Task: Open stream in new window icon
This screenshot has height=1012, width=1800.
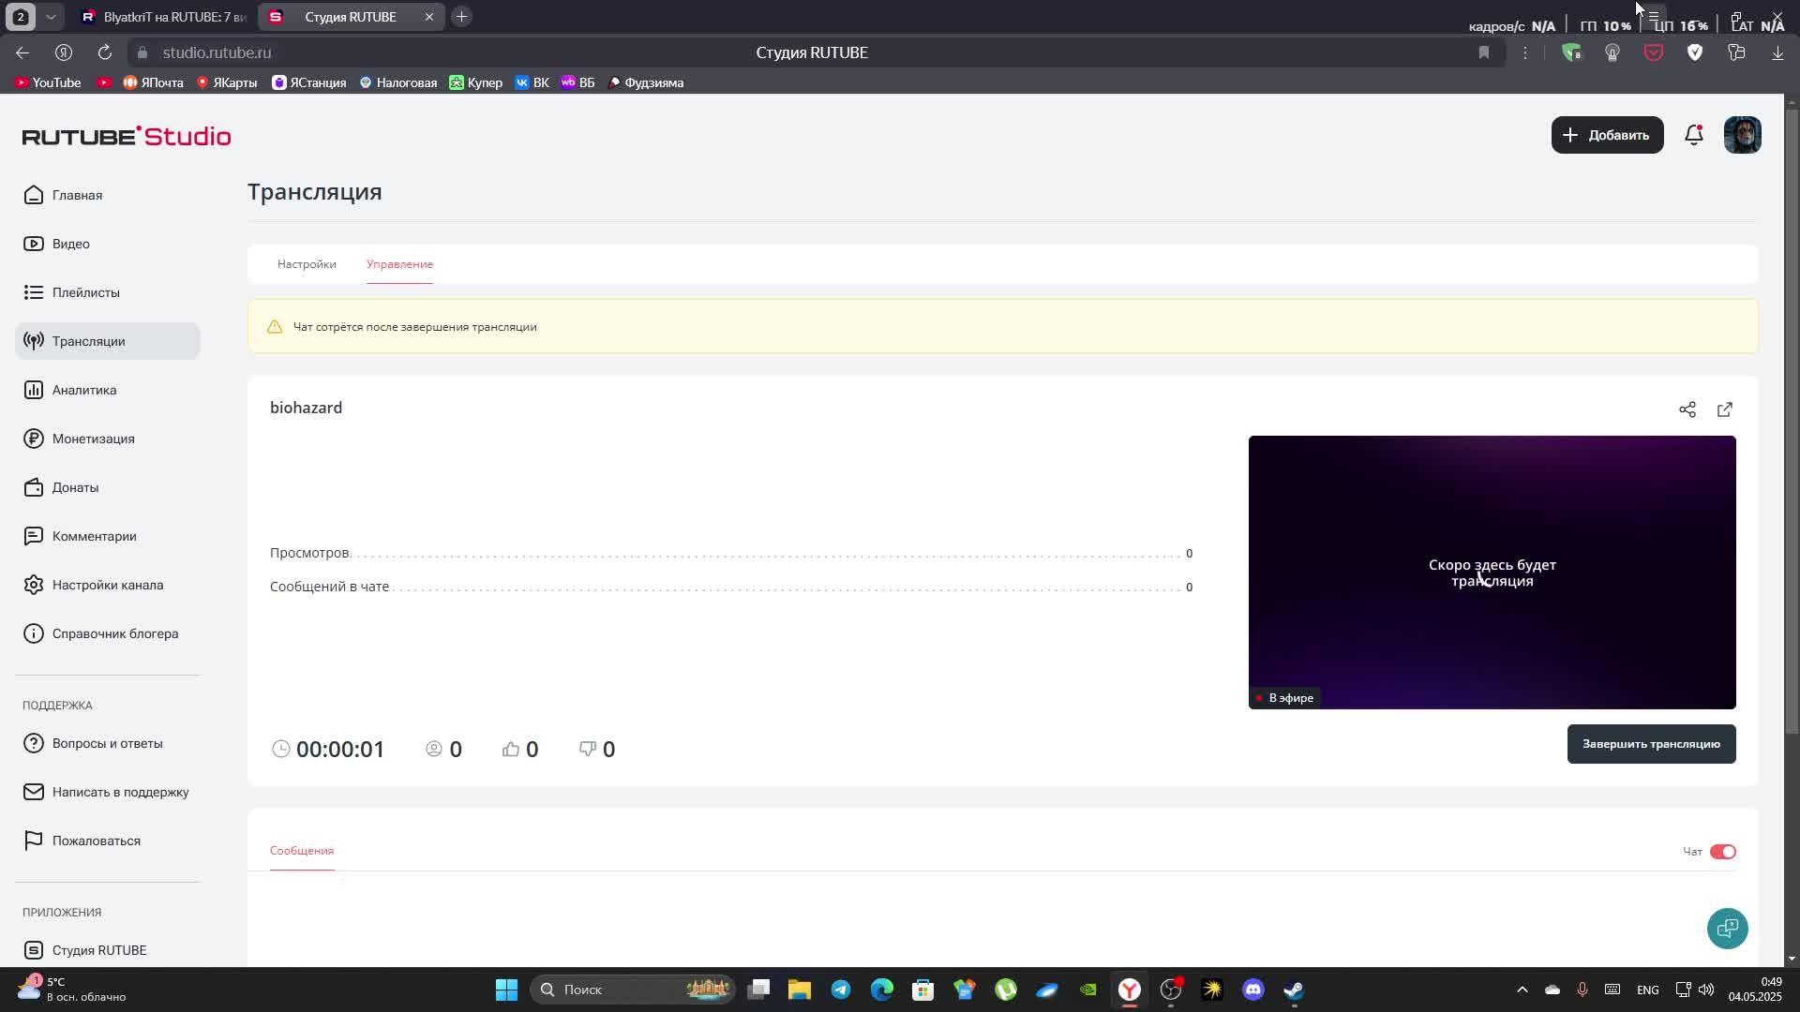Action: pyautogui.click(x=1725, y=409)
